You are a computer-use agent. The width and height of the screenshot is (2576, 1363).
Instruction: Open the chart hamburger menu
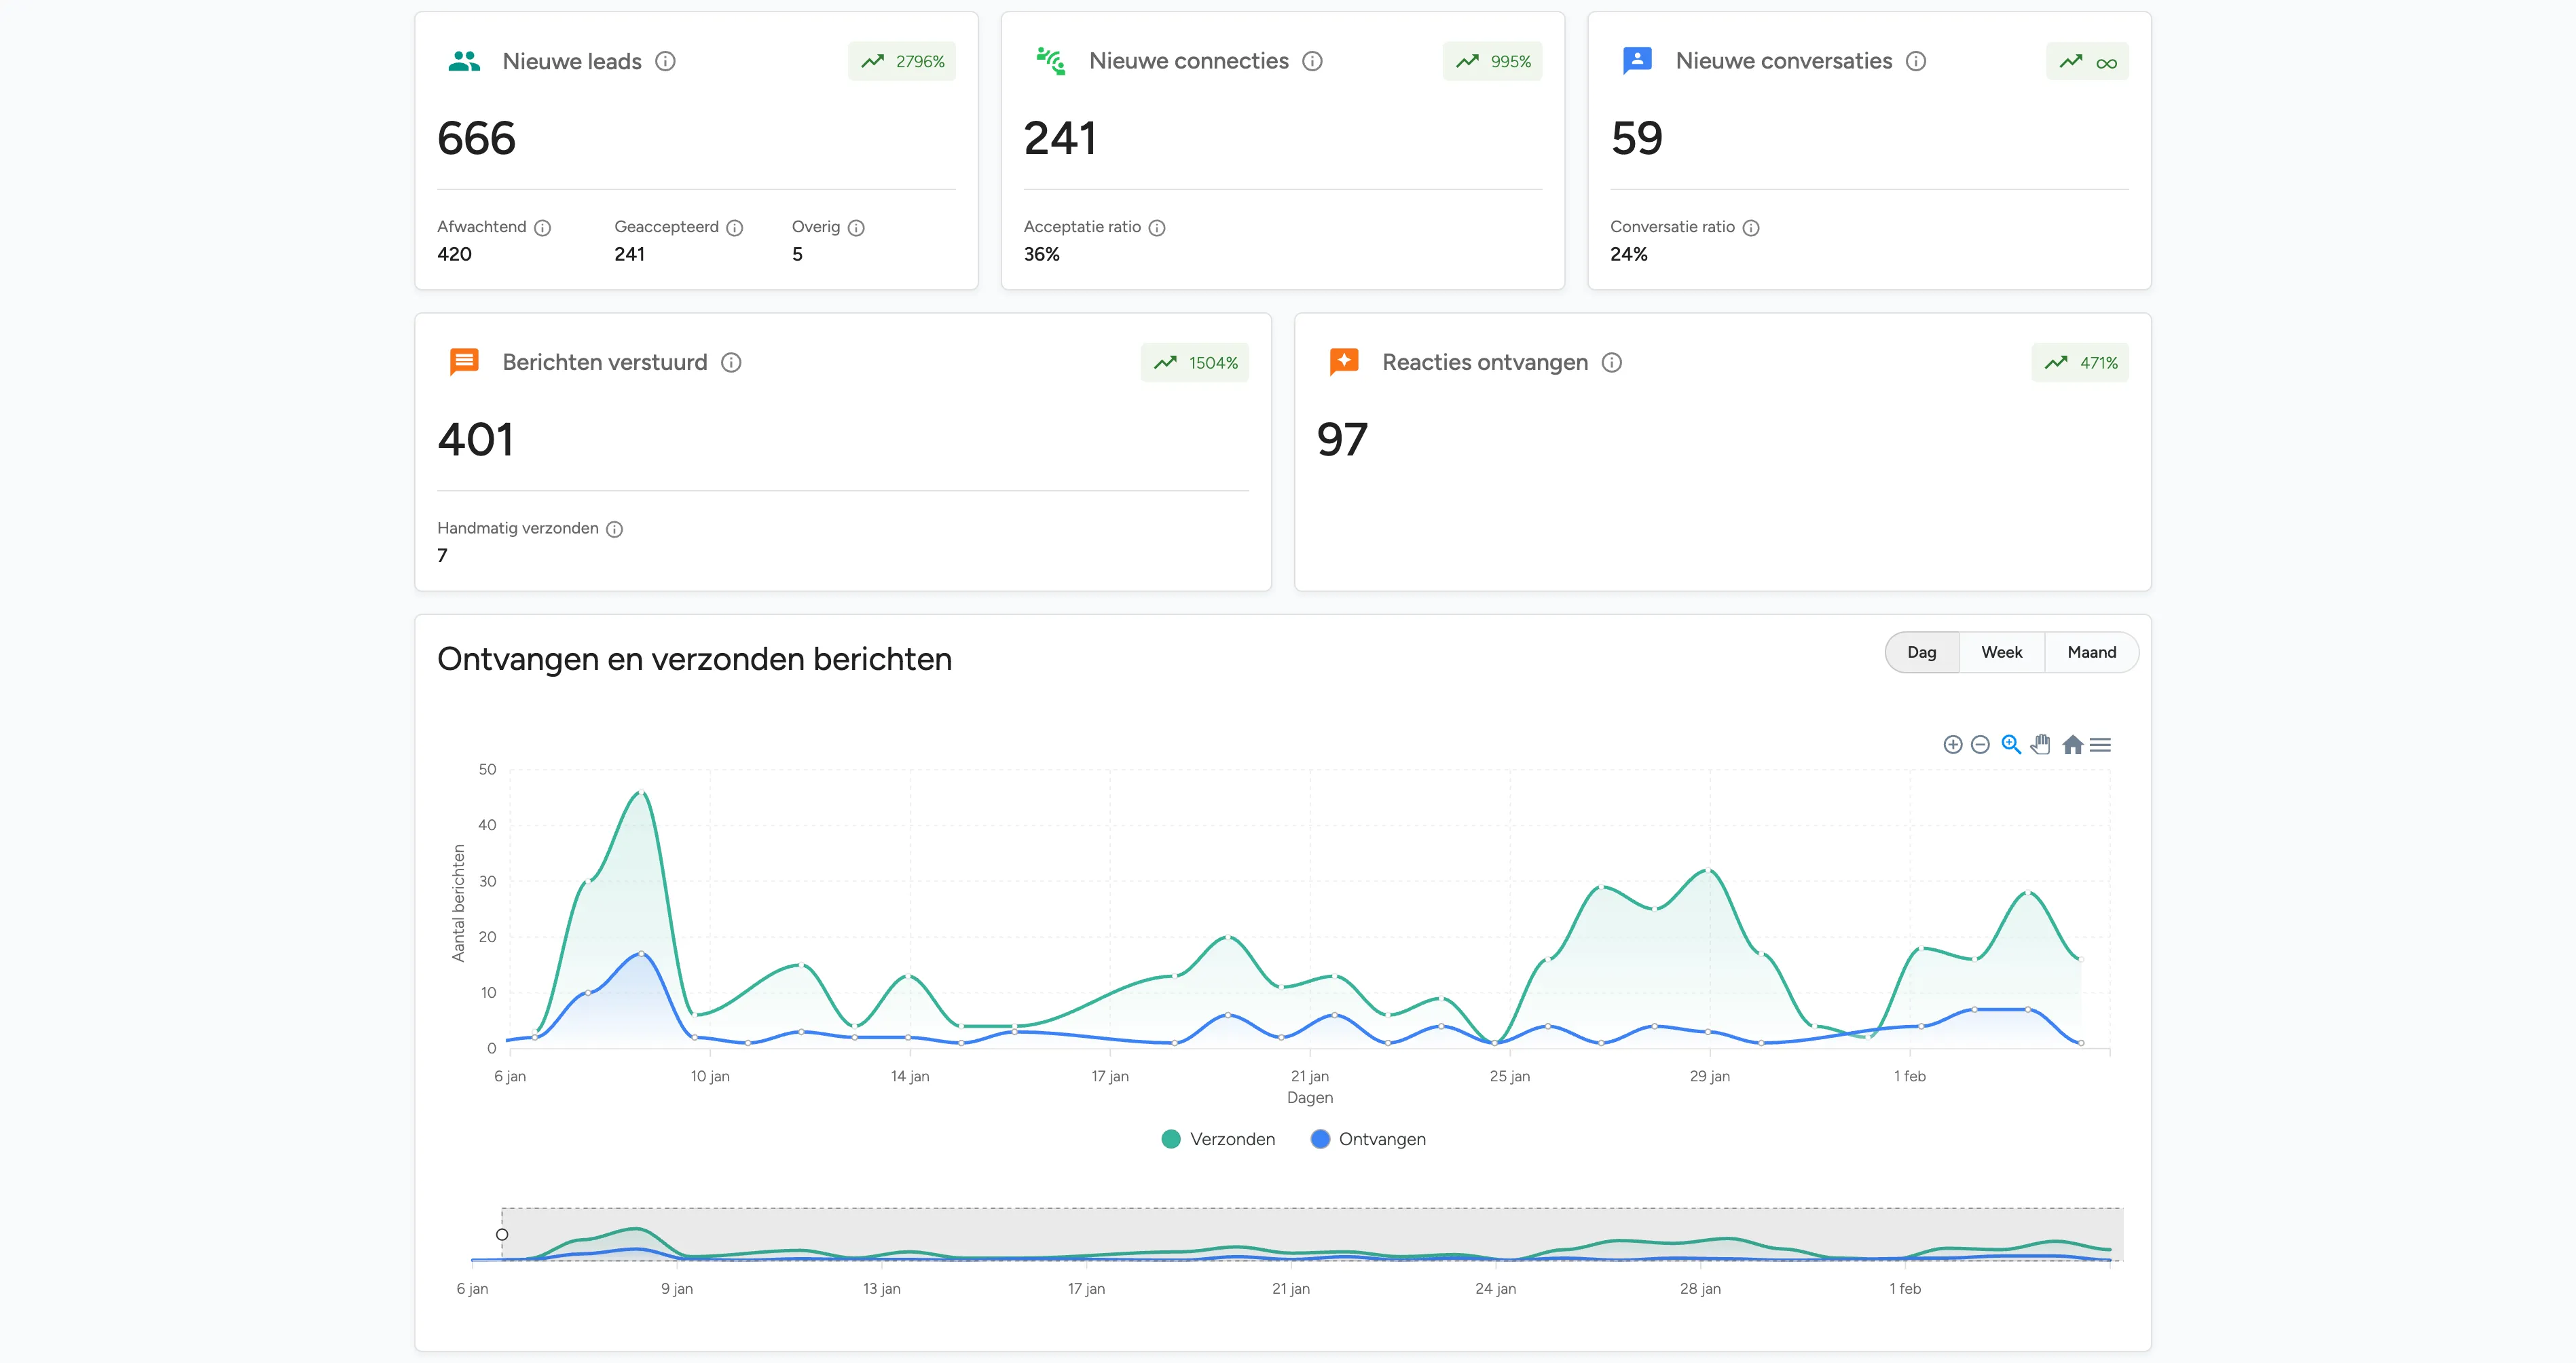click(x=2100, y=744)
